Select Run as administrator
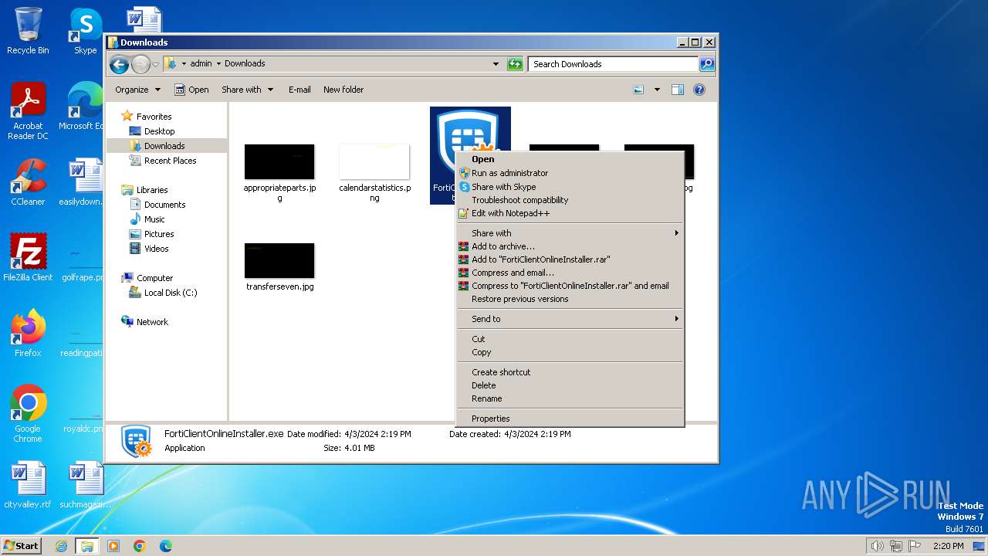This screenshot has height=556, width=988. 570,173
